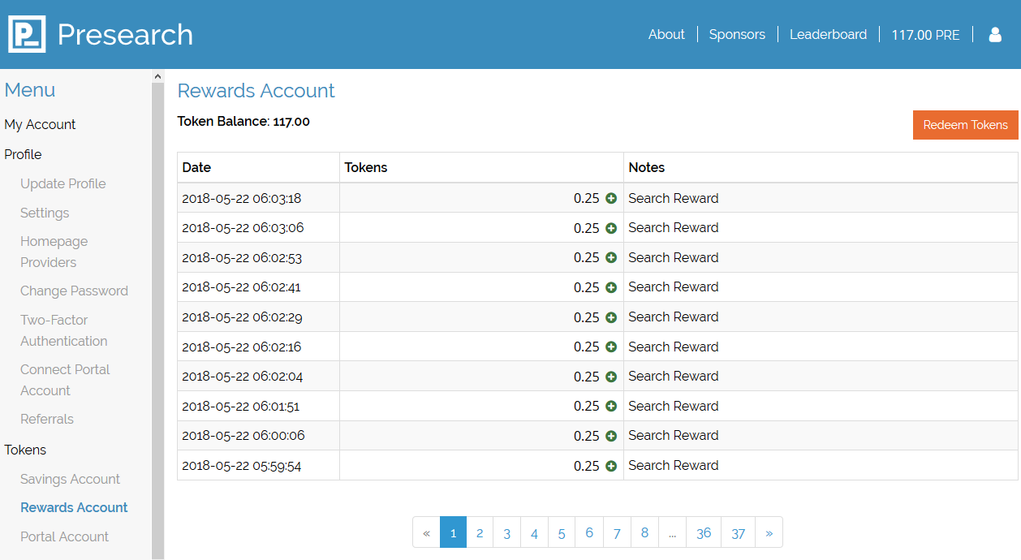Click the green plus icon on 06:02:29 row
The width and height of the screenshot is (1021, 560).
pyautogui.click(x=611, y=317)
